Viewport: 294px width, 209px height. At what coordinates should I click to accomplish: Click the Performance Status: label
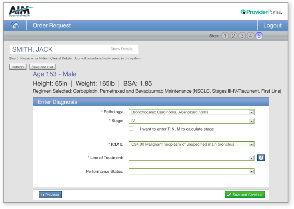click(x=105, y=172)
